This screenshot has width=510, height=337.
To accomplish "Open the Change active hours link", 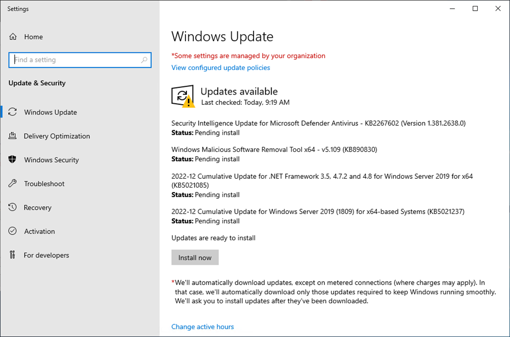I will click(203, 327).
